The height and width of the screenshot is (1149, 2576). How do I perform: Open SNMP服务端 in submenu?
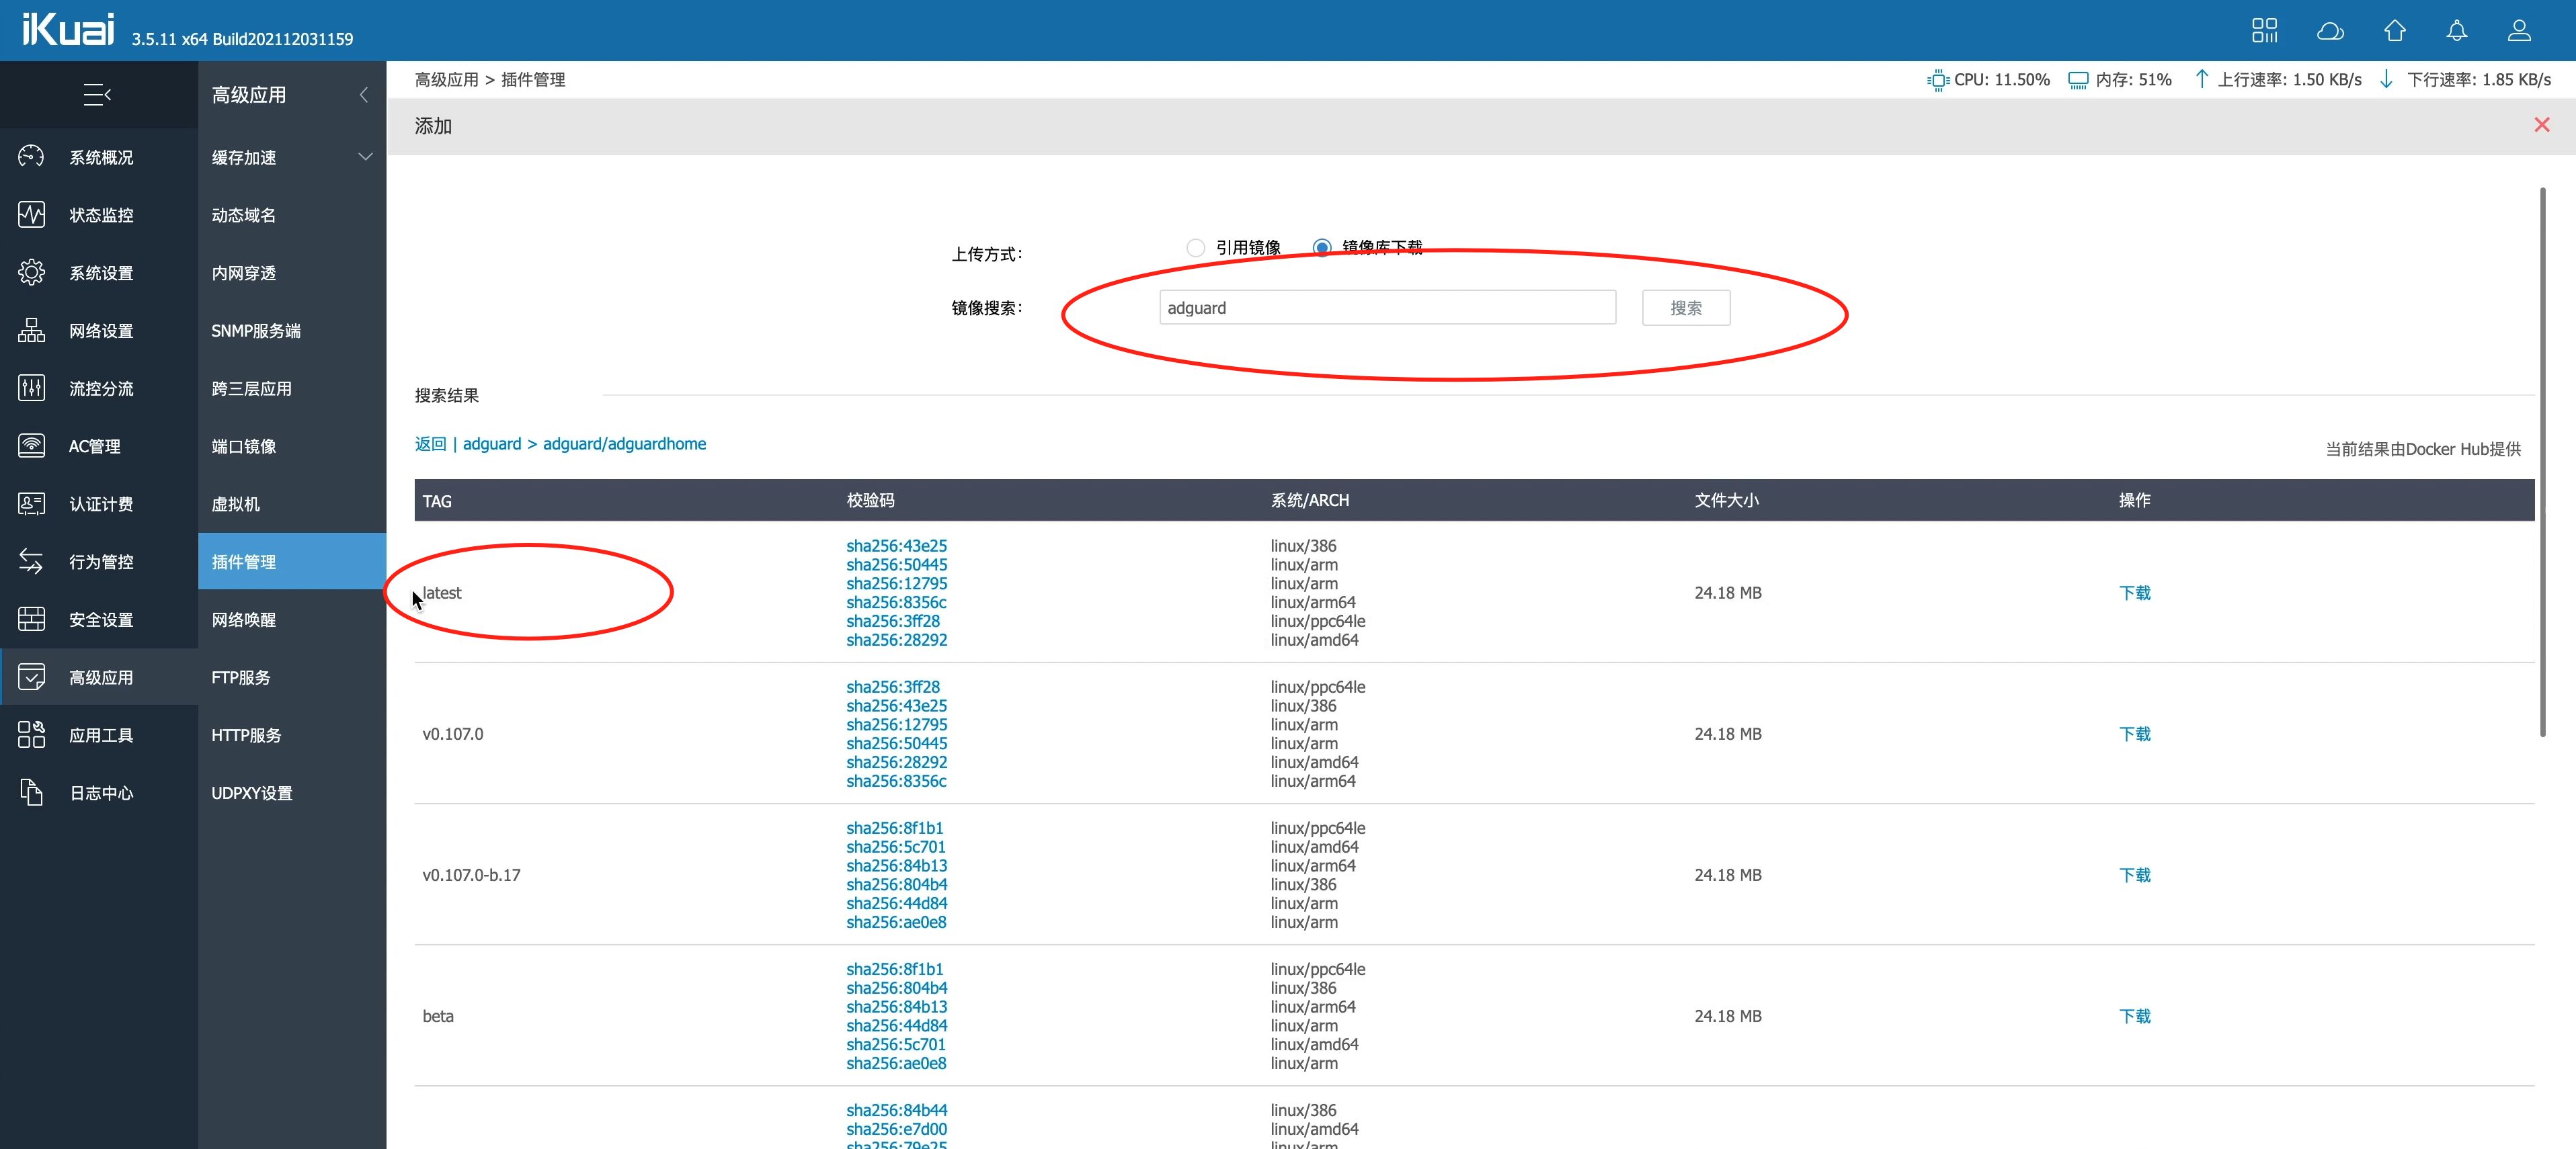click(255, 331)
